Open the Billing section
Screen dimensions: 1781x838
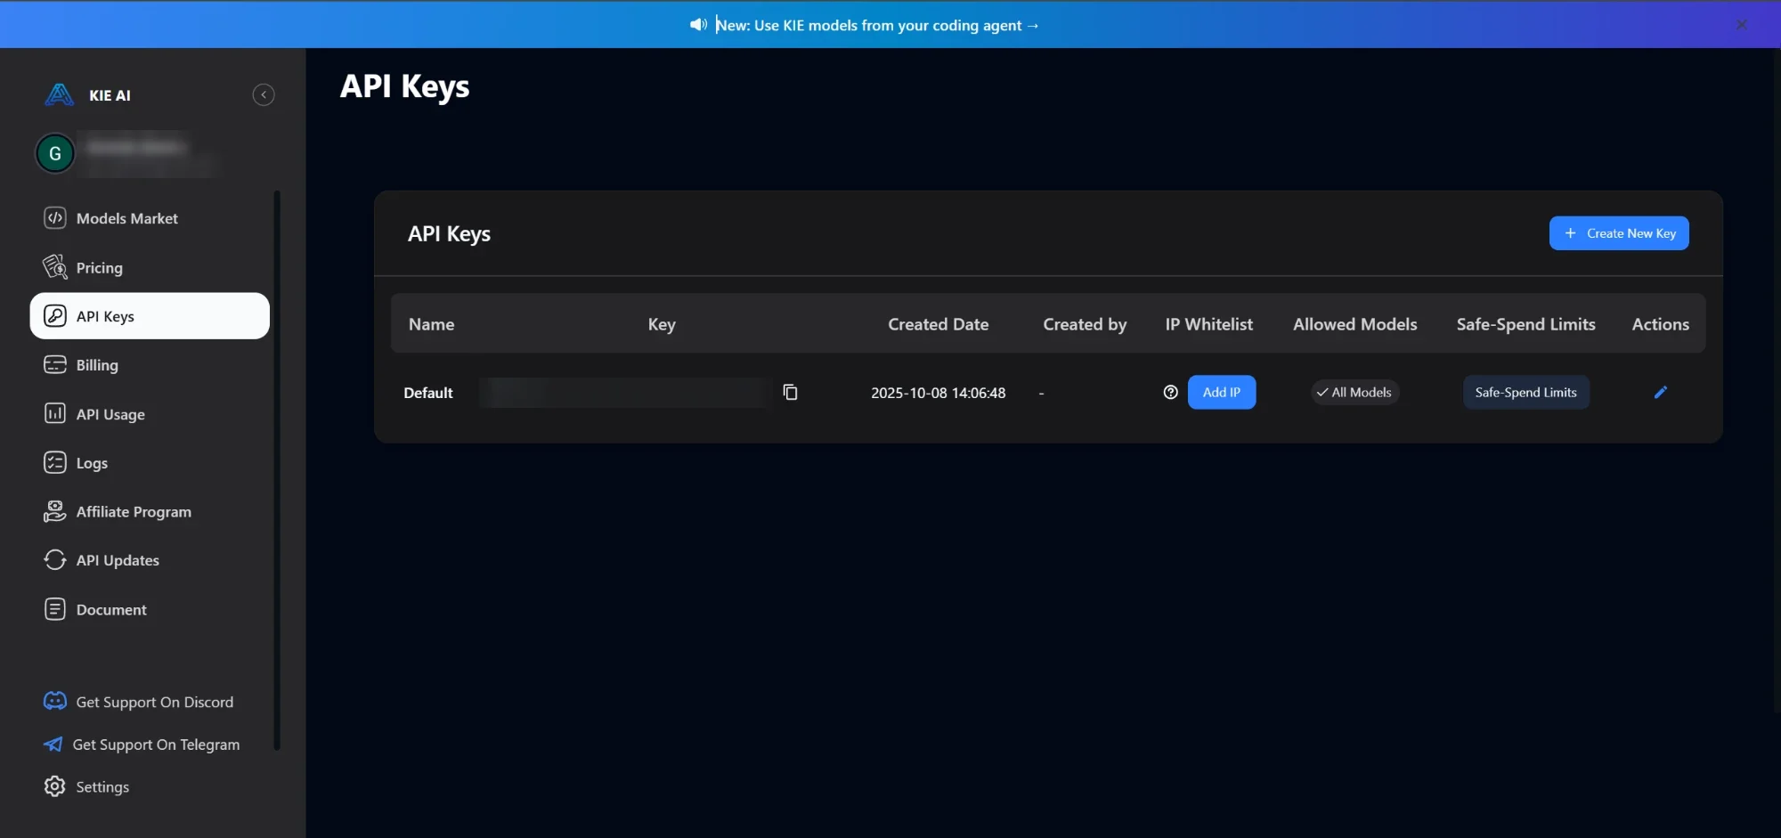coord(150,365)
